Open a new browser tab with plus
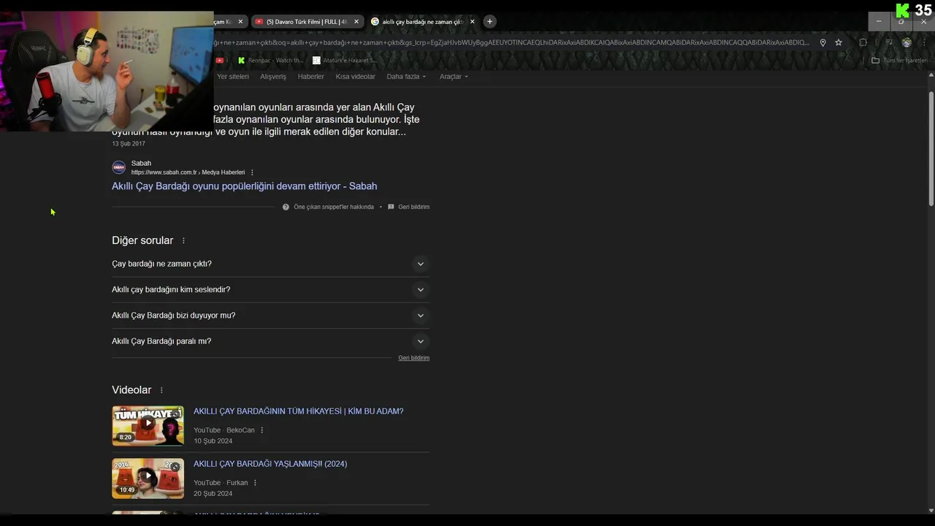The image size is (935, 526). [x=489, y=21]
